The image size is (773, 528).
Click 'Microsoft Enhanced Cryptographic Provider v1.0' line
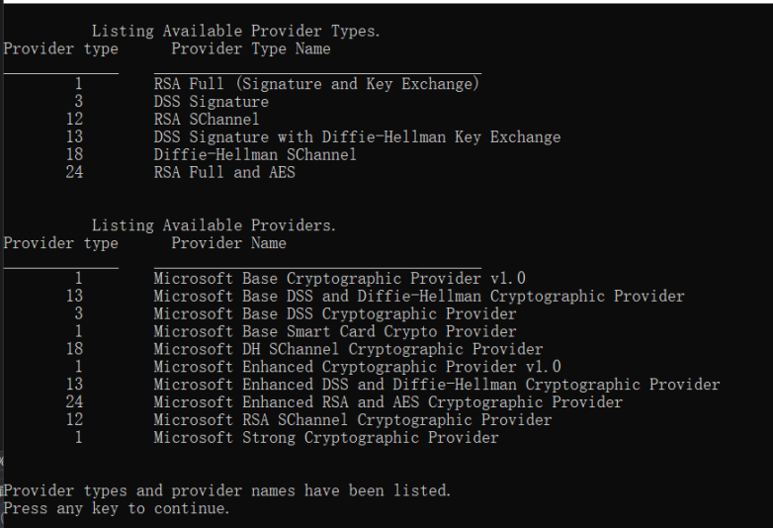357,367
